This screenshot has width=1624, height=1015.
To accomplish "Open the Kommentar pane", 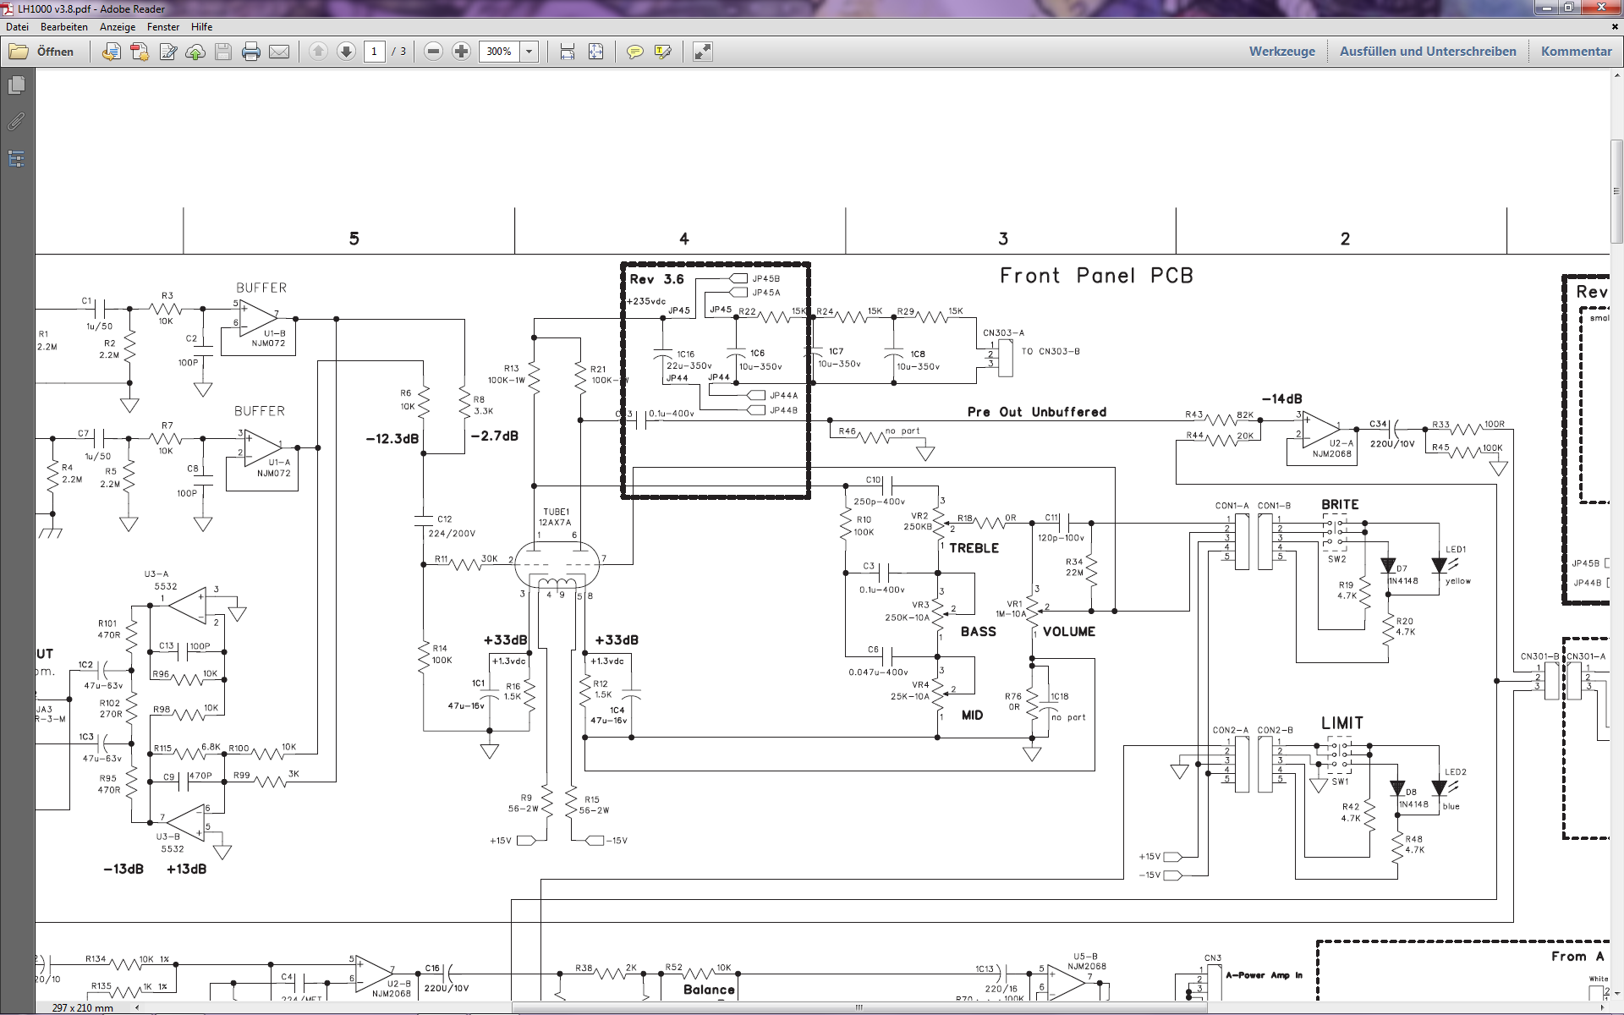I will [1577, 52].
